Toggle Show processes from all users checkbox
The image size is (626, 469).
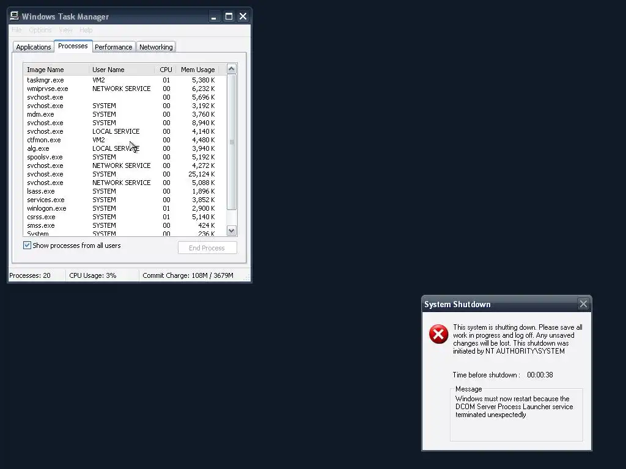tap(27, 245)
